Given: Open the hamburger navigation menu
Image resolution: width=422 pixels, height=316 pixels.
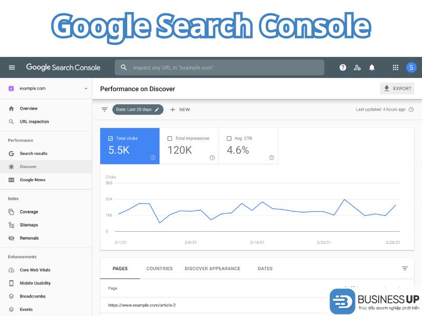Looking at the screenshot, I should [12, 67].
